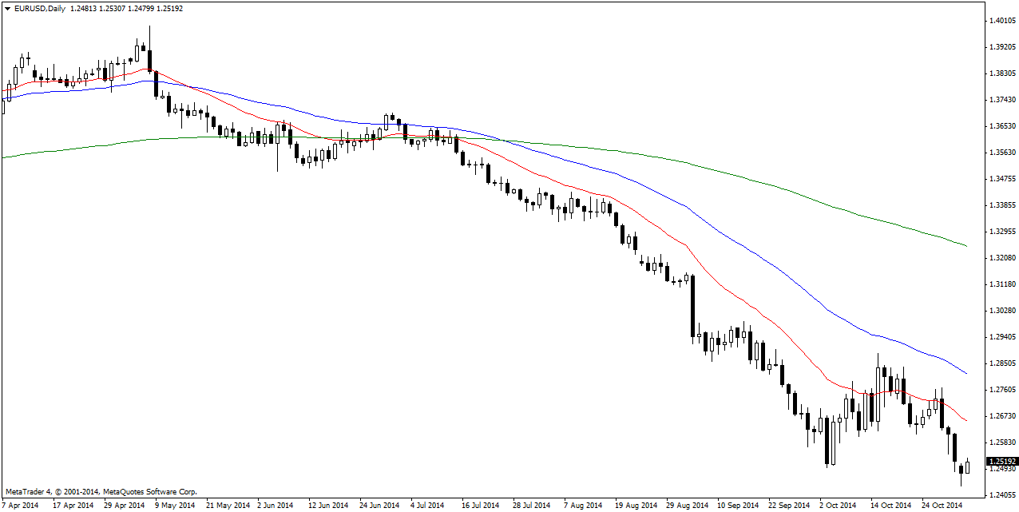Click the 1.36530 price scale label
Screen dimensions: 1019x512
[1001, 126]
